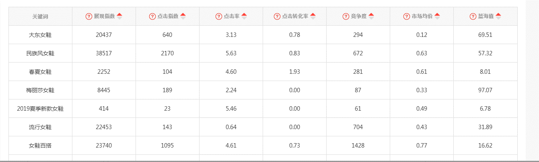The height and width of the screenshot is (162, 539).
Task: Click the help icon beside 点击指数
Action: click(152, 16)
